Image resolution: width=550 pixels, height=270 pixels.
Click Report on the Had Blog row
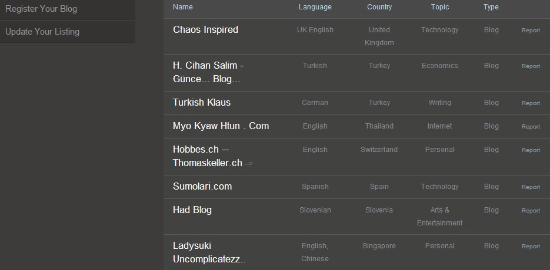coord(531,211)
